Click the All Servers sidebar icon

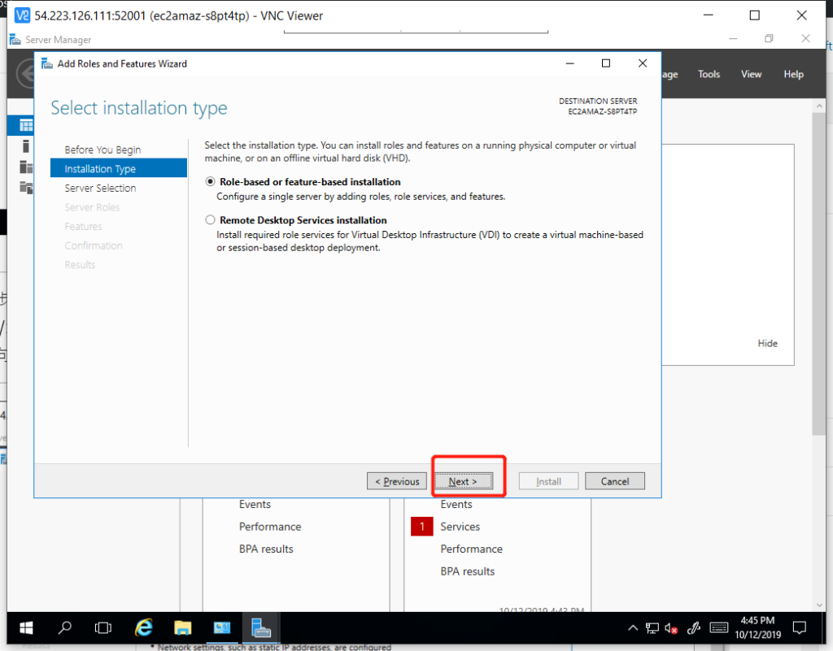tap(26, 167)
